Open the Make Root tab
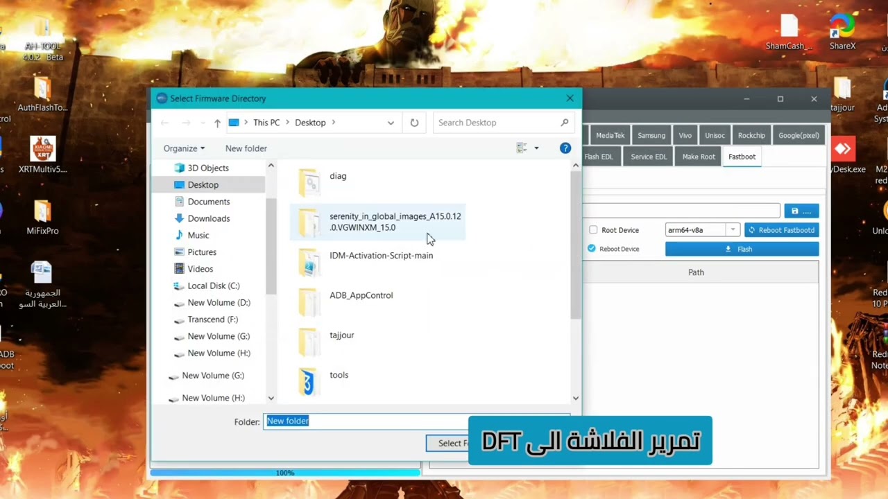The width and height of the screenshot is (888, 499). click(699, 157)
